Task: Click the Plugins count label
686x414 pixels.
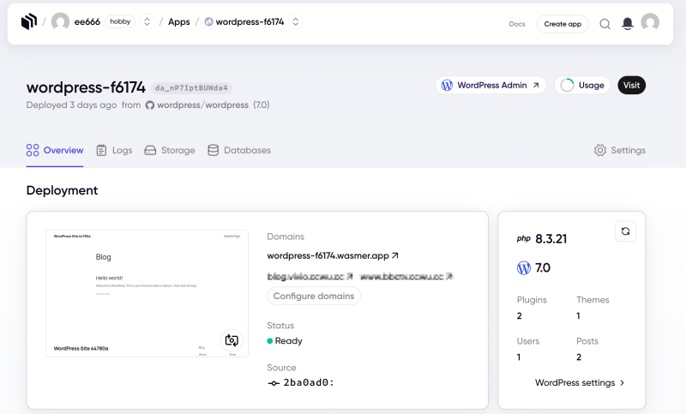Action: pyautogui.click(x=532, y=300)
